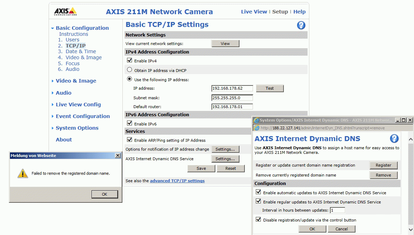This screenshot has height=235, width=414.
Task: Click page icon beside Dynamic DNS address bar URL
Action: coord(256,128)
